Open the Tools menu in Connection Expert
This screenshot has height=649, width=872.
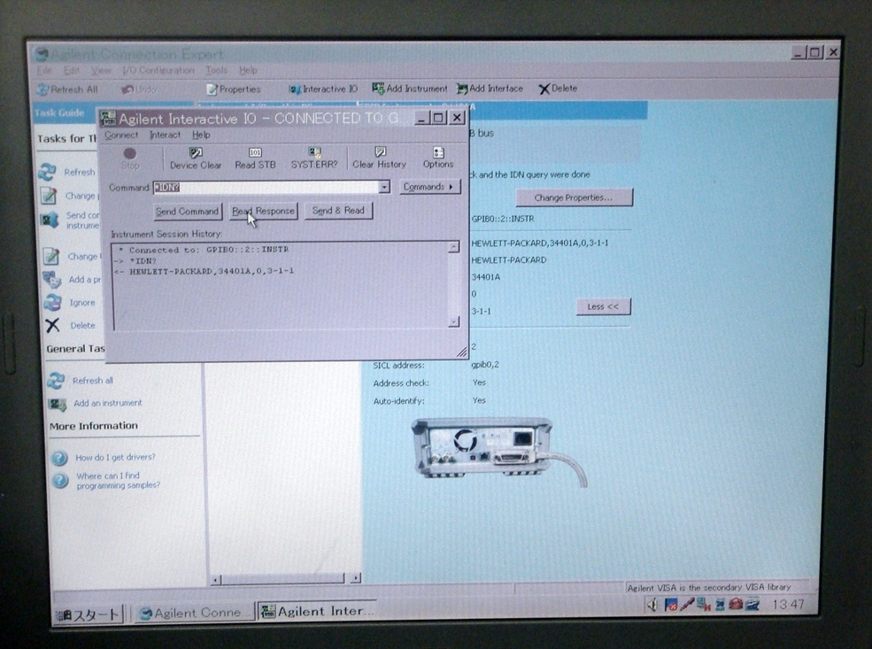click(216, 70)
